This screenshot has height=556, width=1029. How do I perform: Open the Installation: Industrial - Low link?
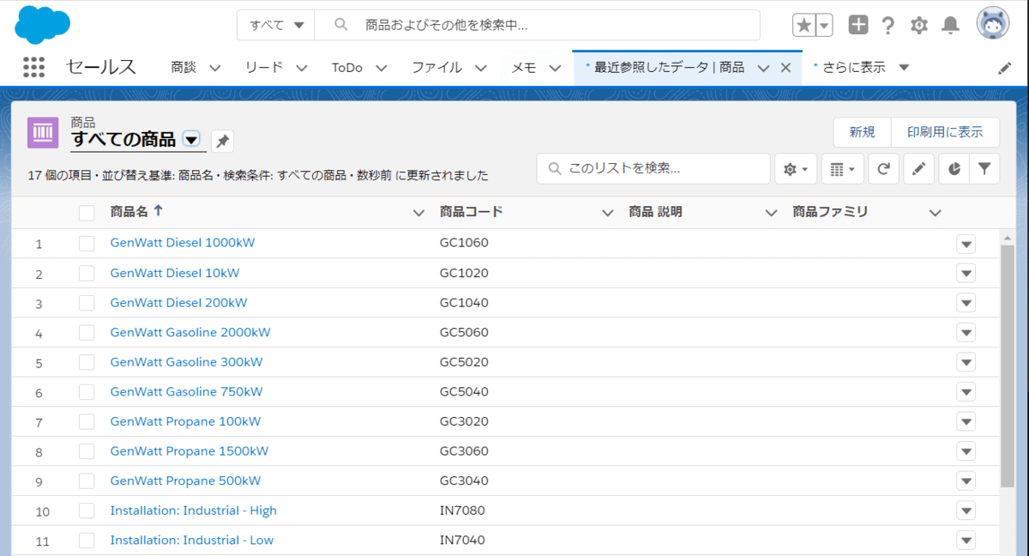[x=192, y=541]
